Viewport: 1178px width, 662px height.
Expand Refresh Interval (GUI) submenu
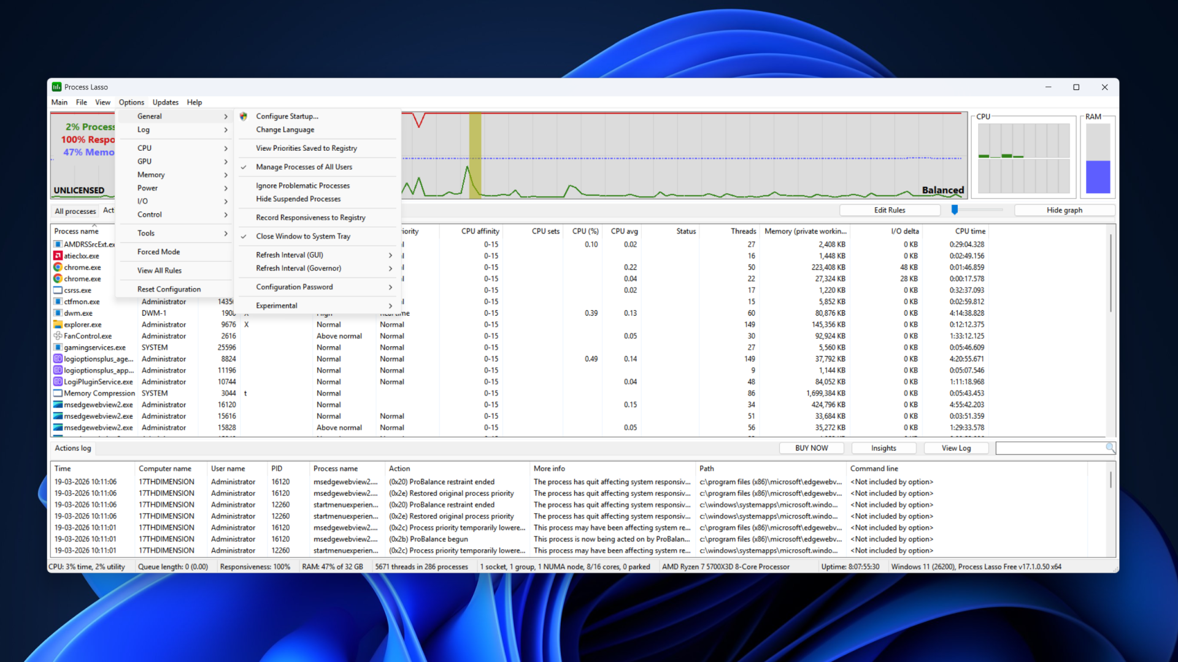(x=317, y=255)
